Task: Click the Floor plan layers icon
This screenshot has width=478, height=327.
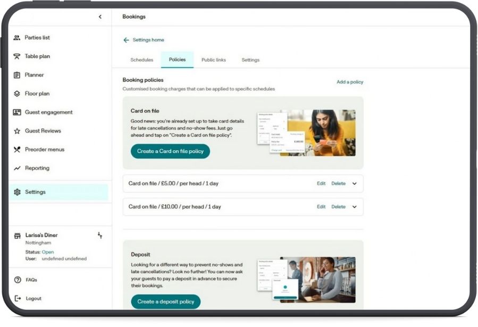Action: [17, 93]
